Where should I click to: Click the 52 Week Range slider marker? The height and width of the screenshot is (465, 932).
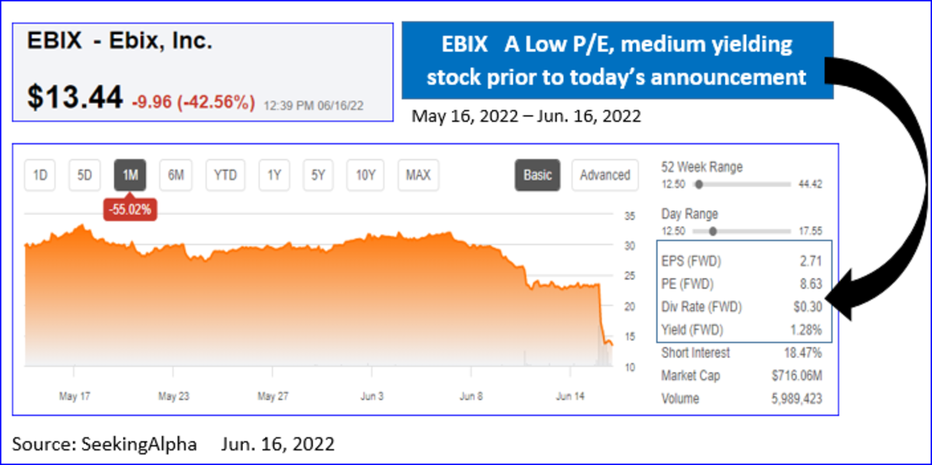pos(699,184)
